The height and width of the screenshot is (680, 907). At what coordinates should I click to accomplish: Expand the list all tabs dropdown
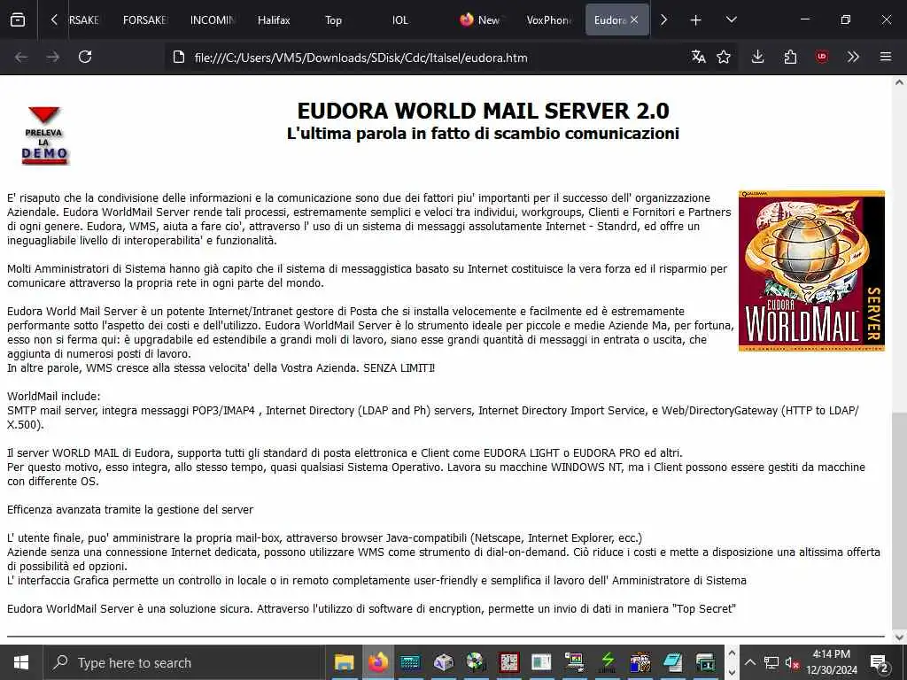click(x=731, y=19)
